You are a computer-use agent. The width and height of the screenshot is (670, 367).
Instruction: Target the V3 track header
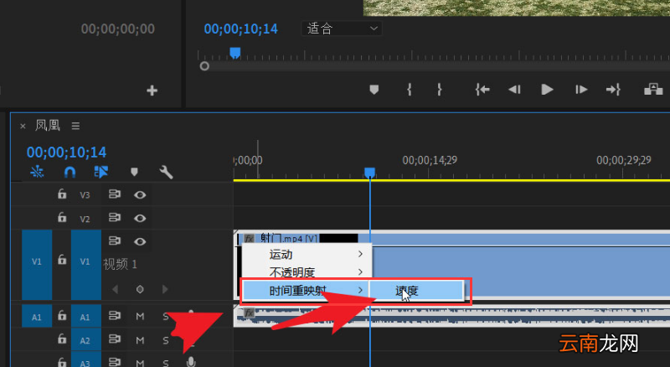click(85, 195)
